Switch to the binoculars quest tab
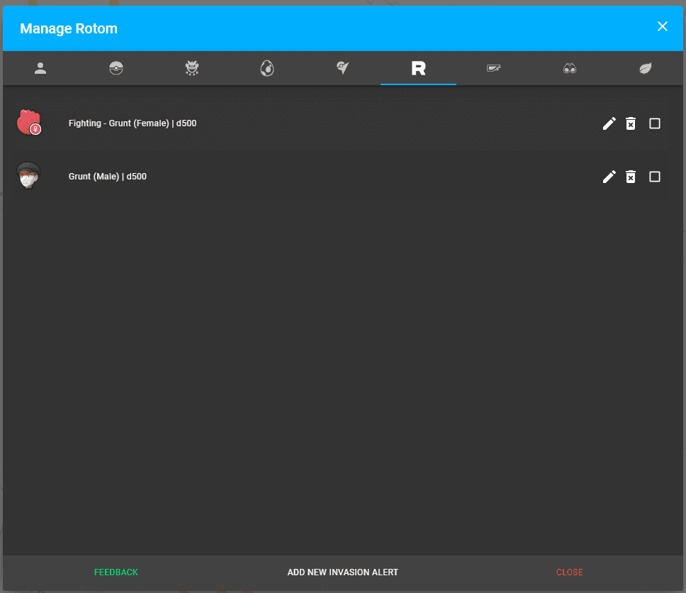The height and width of the screenshot is (593, 686). tap(570, 69)
